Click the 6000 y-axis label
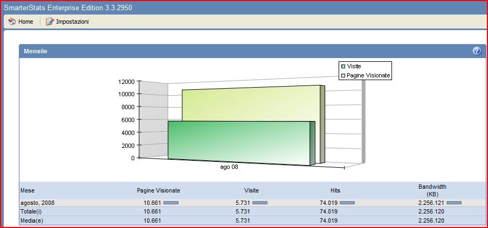This screenshot has height=228, width=488. (x=128, y=120)
